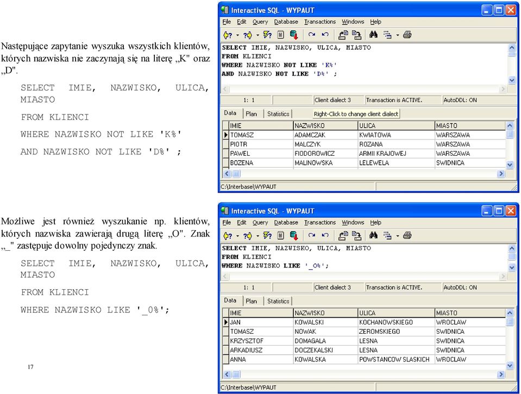Click the DOCZEKALSKI cell in results grid

pos(325,350)
